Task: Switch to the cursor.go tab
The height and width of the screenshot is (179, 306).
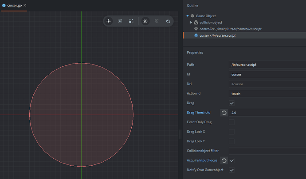Action: click(x=14, y=5)
